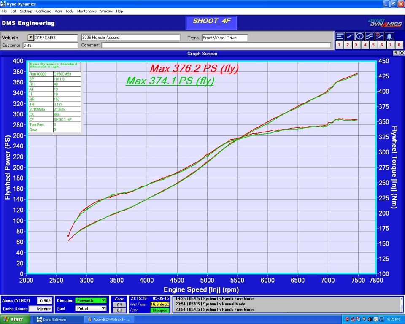405x324 pixels.
Task: Click the Engine Speed [Inj] (rpm) axis label
Action: [x=201, y=290]
